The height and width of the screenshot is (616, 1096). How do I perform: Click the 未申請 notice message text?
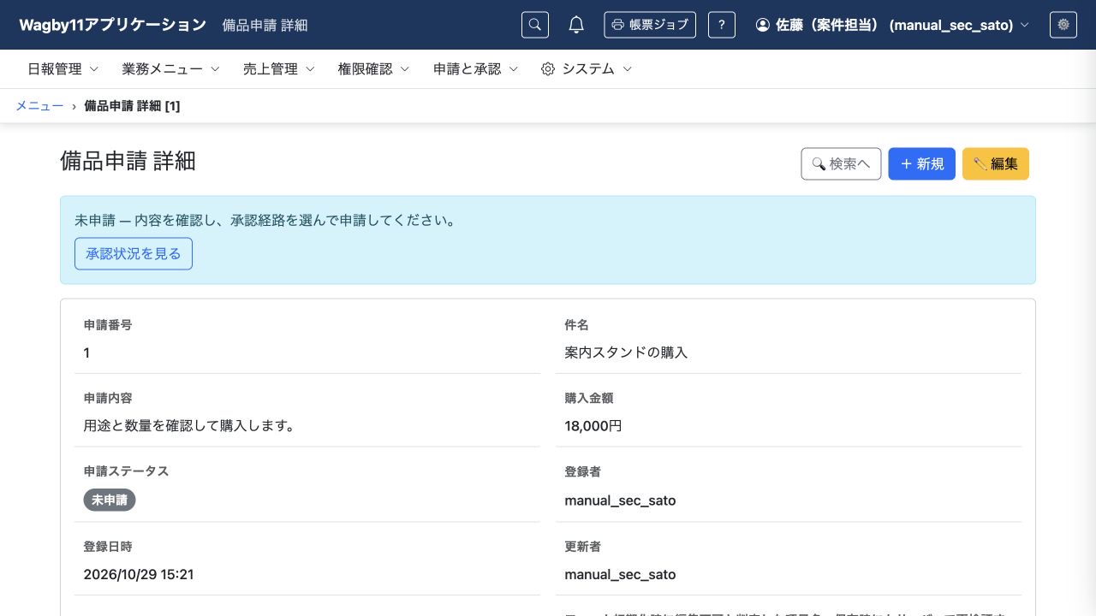pos(265,221)
